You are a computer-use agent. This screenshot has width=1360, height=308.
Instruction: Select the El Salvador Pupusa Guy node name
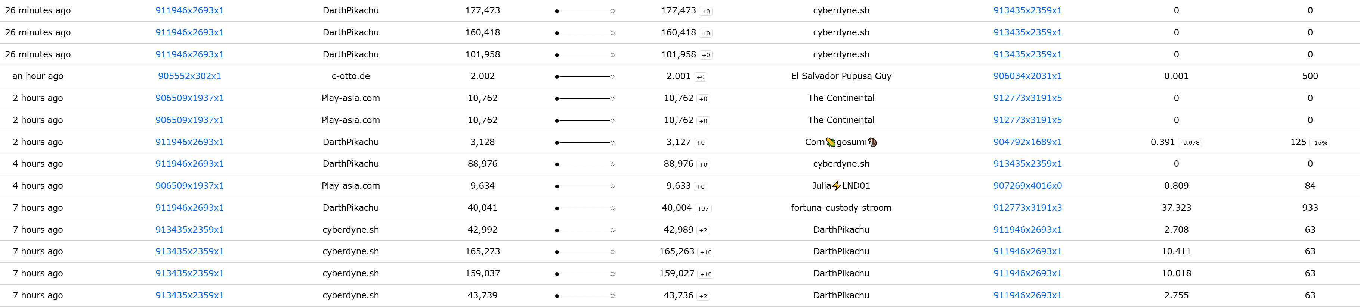tap(841, 76)
